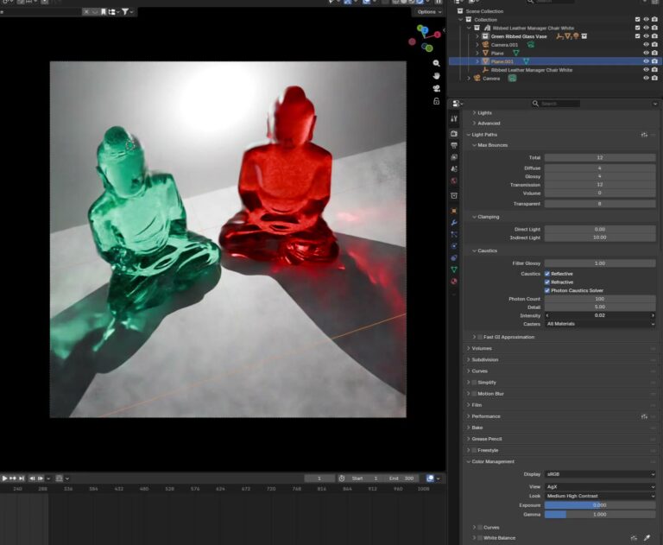Expand the Bake panel header

click(x=477, y=428)
